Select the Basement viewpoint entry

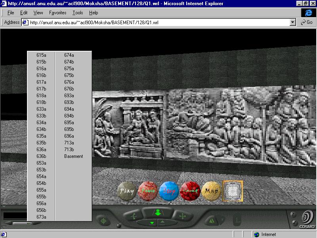tap(74, 156)
